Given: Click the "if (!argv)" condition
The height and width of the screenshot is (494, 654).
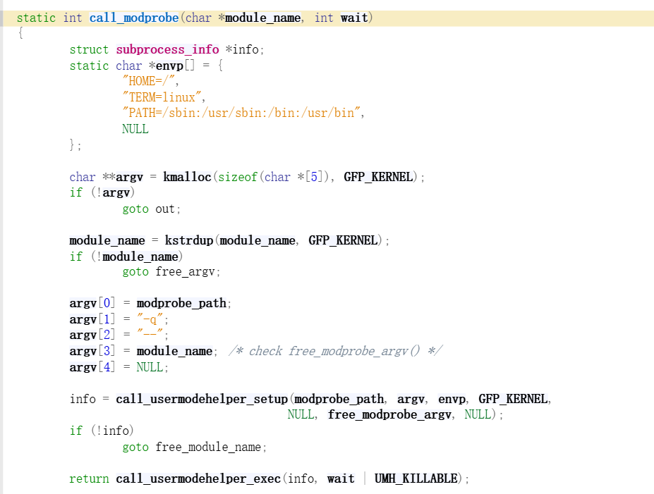Looking at the screenshot, I should tap(102, 193).
